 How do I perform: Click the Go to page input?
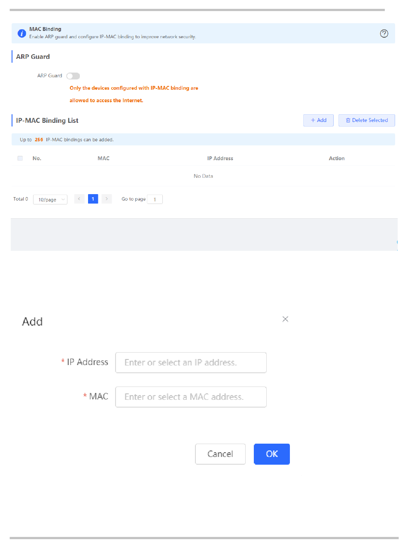[x=155, y=199]
